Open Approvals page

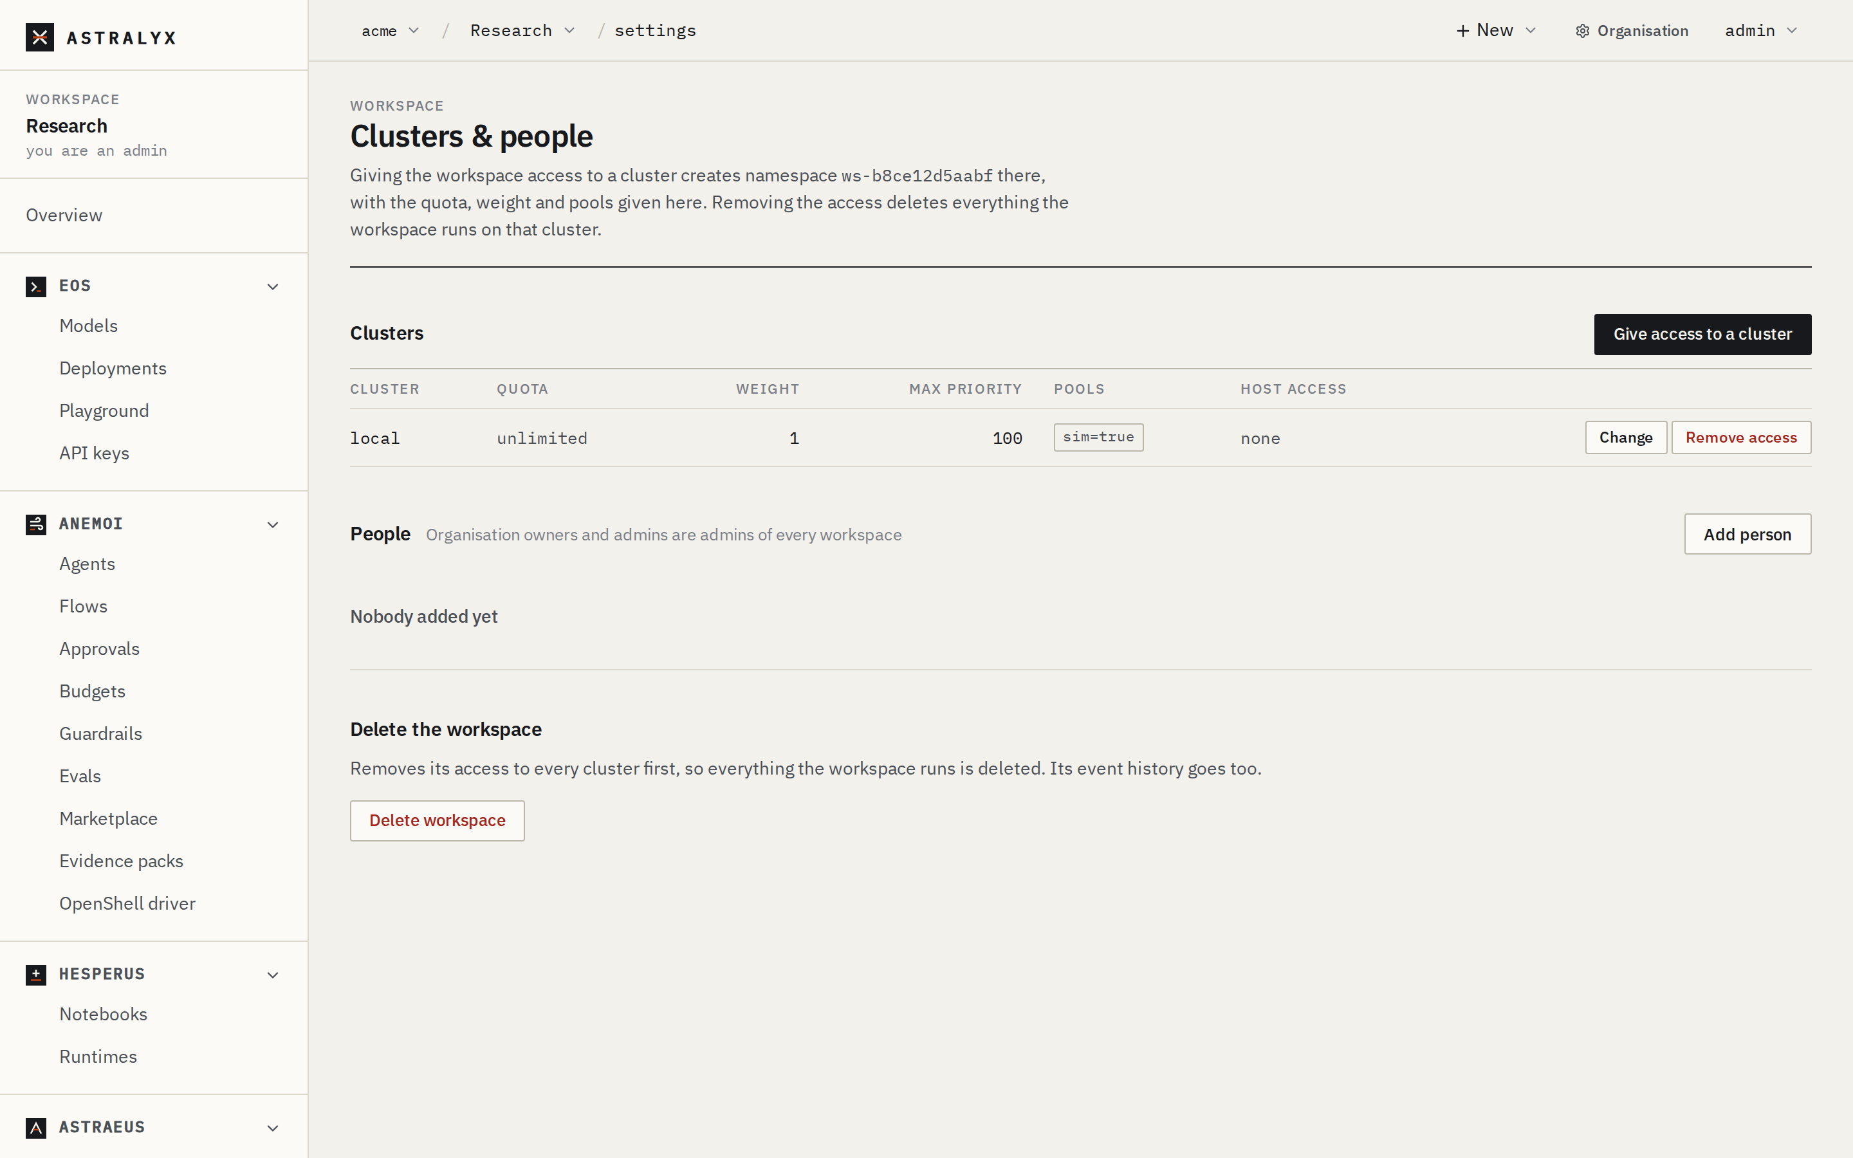pyautogui.click(x=100, y=650)
